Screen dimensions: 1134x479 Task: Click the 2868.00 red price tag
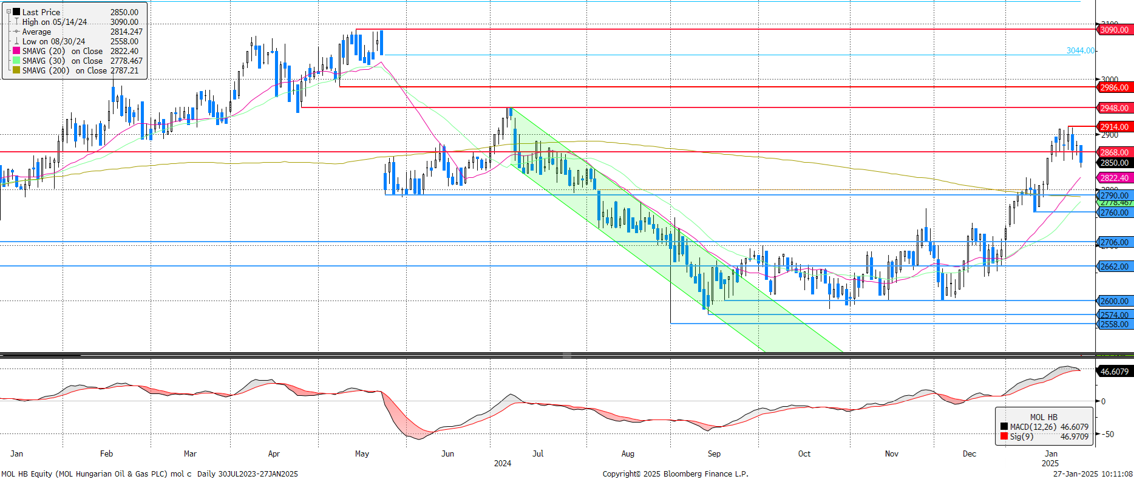click(1115, 152)
